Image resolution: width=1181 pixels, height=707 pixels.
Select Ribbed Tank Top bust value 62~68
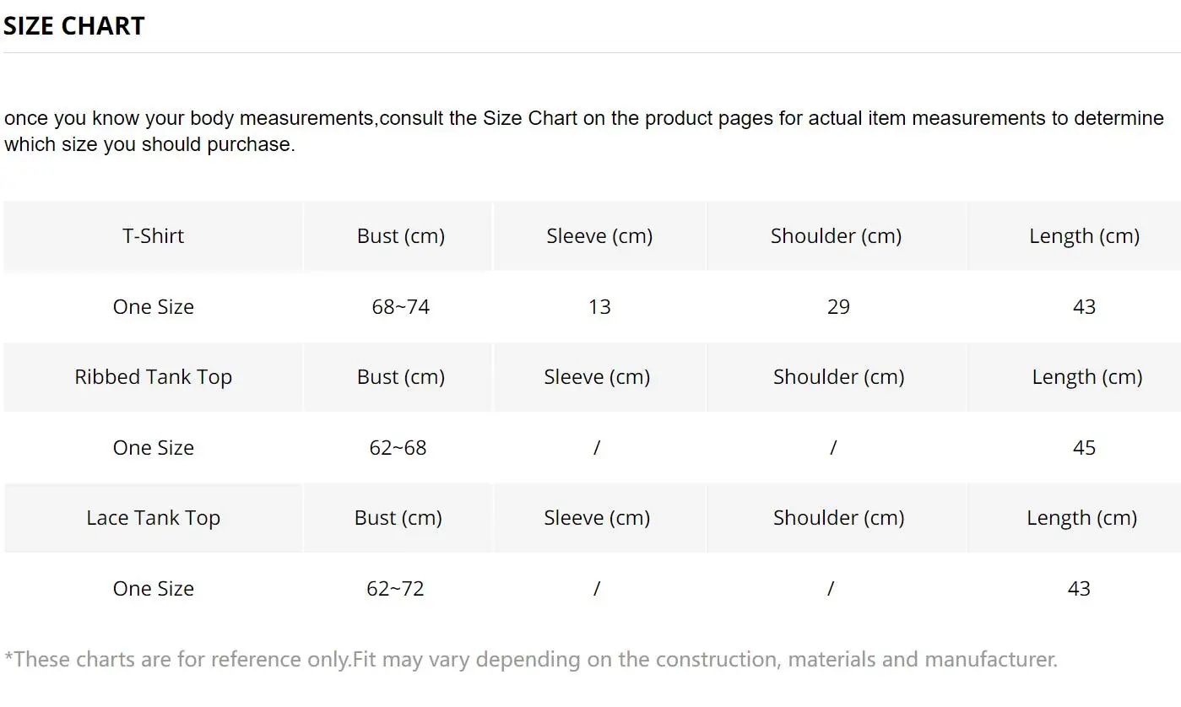pos(398,448)
